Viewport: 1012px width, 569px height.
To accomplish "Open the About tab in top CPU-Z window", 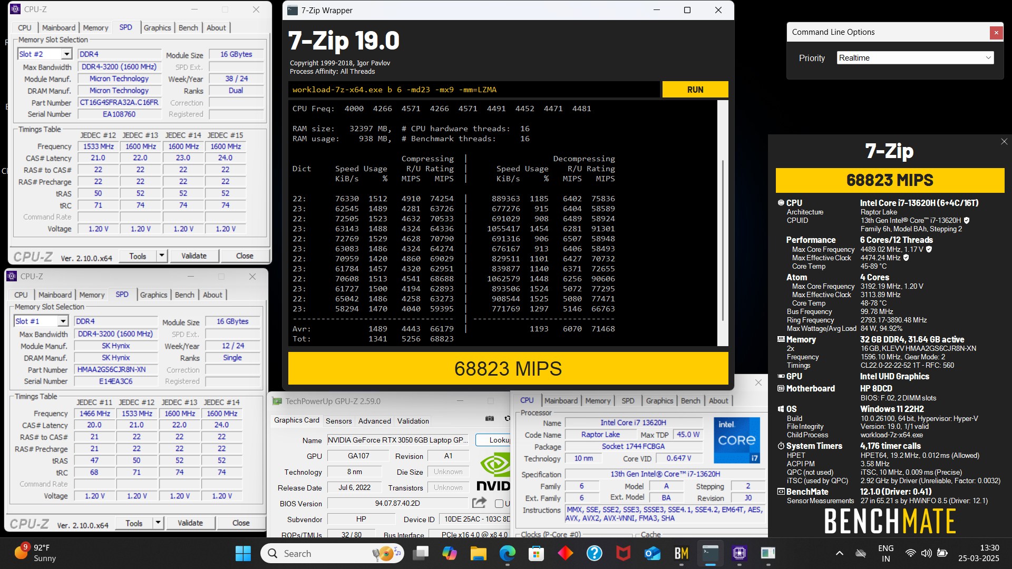I will click(x=216, y=28).
